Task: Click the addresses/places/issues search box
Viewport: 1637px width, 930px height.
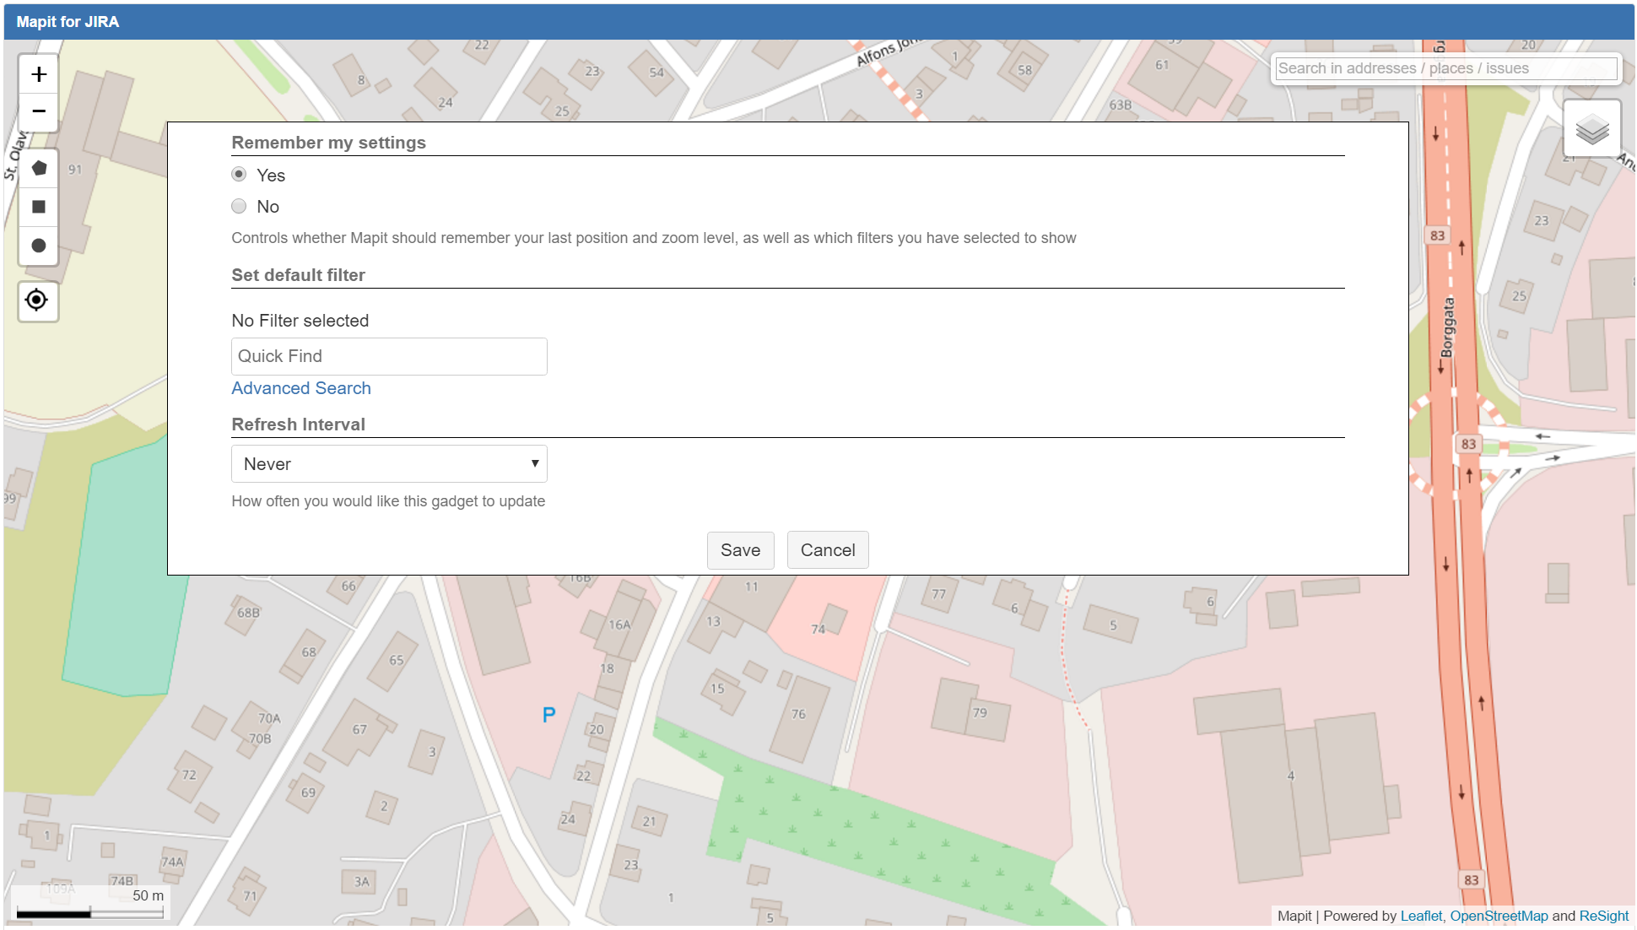Action: click(1445, 68)
